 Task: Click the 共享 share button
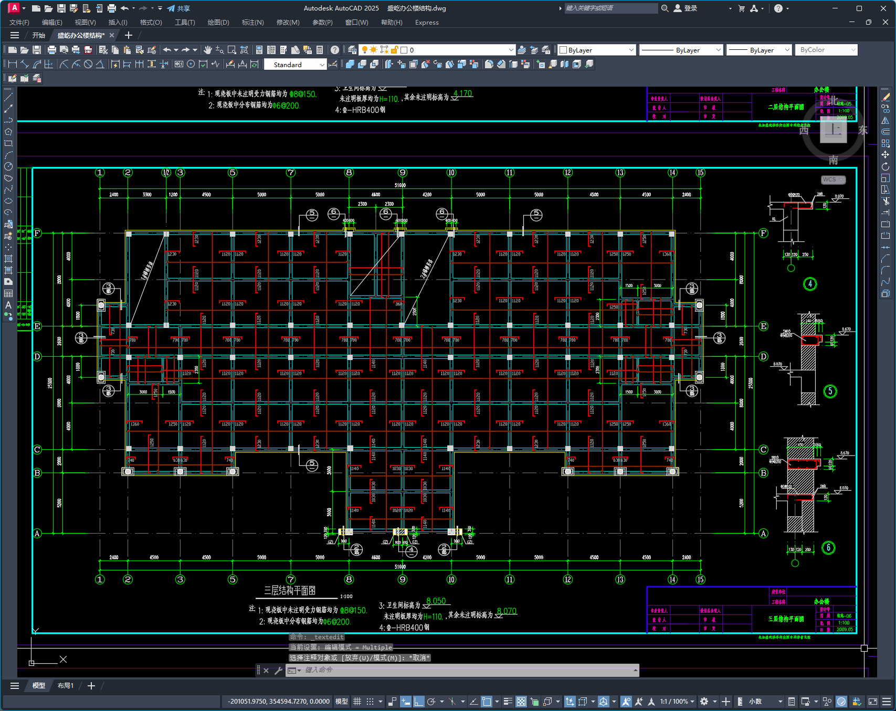point(178,8)
